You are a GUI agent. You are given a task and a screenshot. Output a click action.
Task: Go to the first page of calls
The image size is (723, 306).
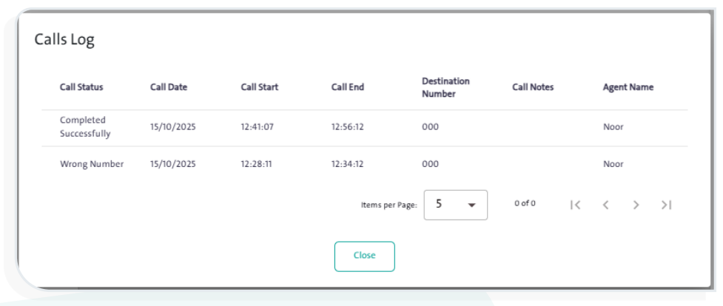575,204
